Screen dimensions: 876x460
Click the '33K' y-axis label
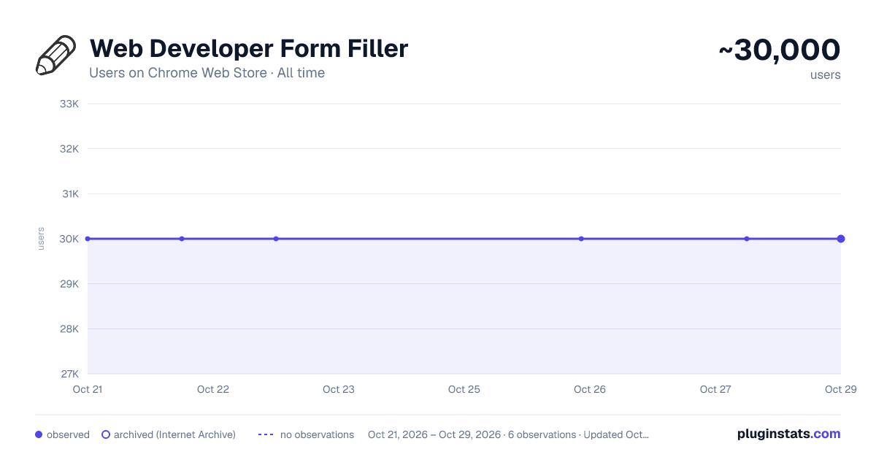(69, 104)
